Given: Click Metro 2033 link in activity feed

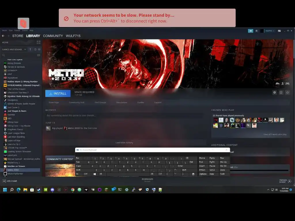Looking at the screenshot, I should [73, 128].
